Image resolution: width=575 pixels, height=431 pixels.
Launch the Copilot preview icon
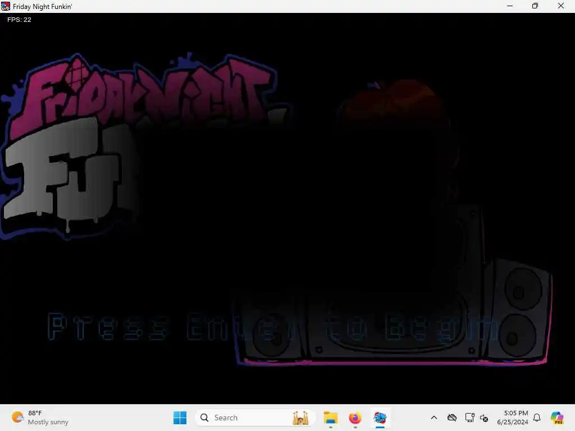[x=556, y=418]
